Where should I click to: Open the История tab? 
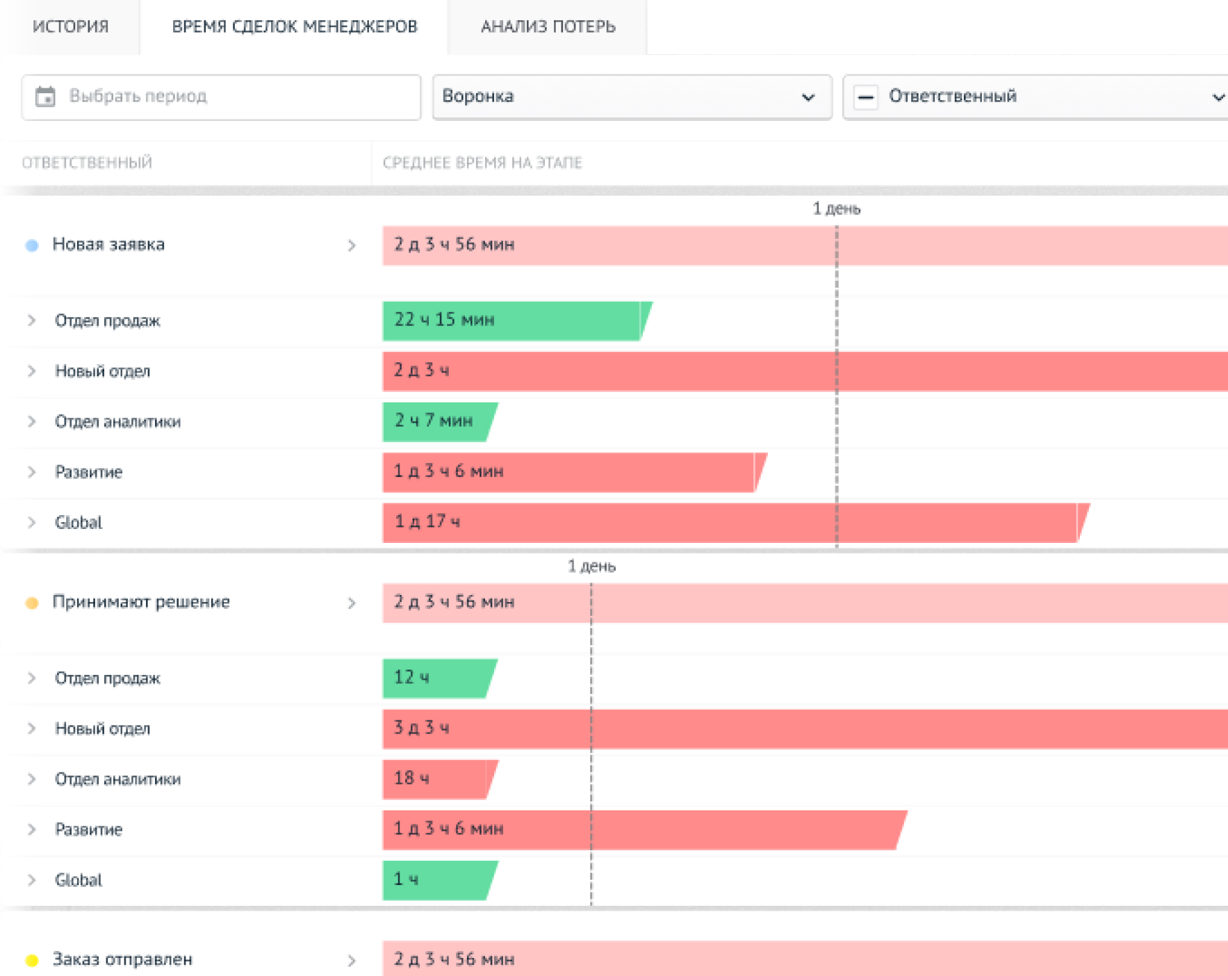coord(70,26)
